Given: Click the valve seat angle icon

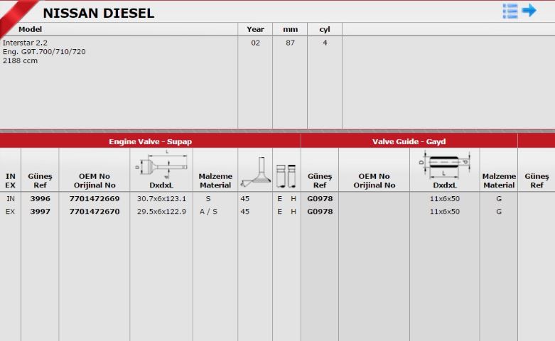Looking at the screenshot, I should pyautogui.click(x=255, y=172).
